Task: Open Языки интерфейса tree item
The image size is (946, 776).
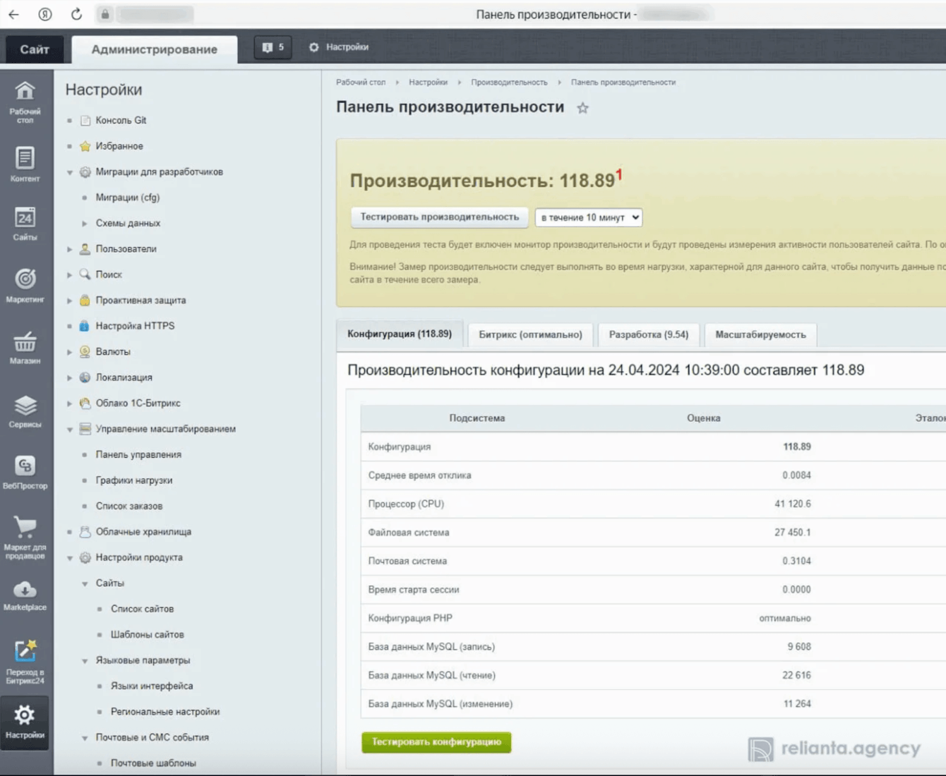Action: point(152,686)
